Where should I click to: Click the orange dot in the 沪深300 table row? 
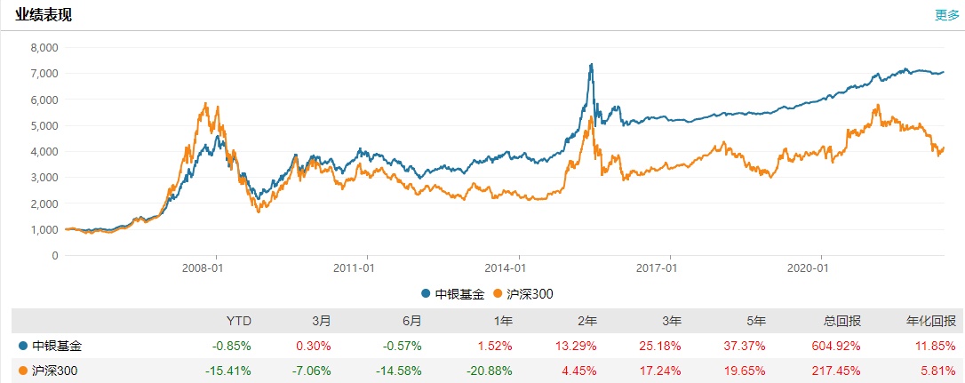(x=22, y=370)
